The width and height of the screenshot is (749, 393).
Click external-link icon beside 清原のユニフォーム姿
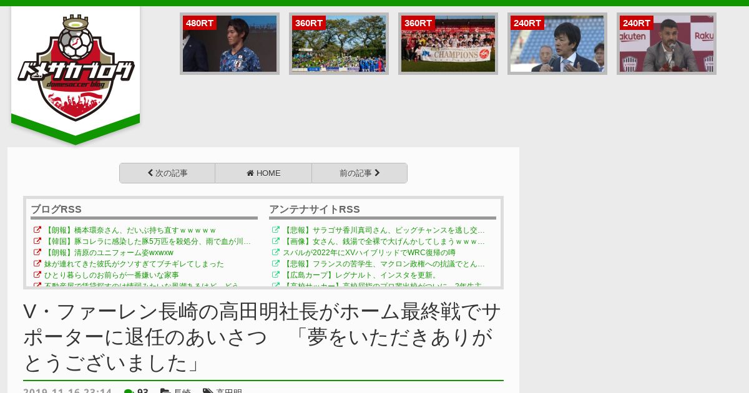click(x=37, y=253)
